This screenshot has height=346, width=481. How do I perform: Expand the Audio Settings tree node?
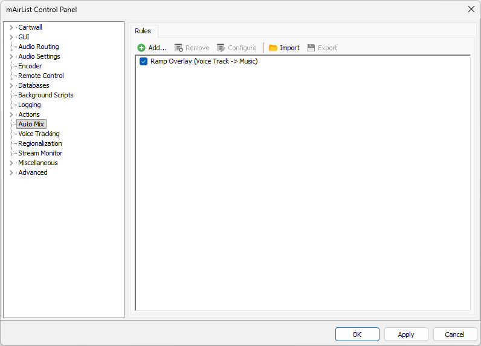point(11,56)
